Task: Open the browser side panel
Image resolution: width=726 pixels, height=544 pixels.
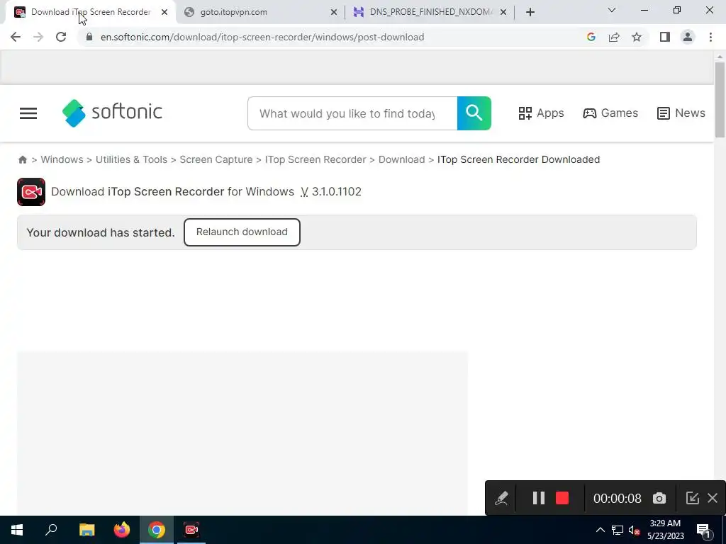Action: click(x=665, y=37)
